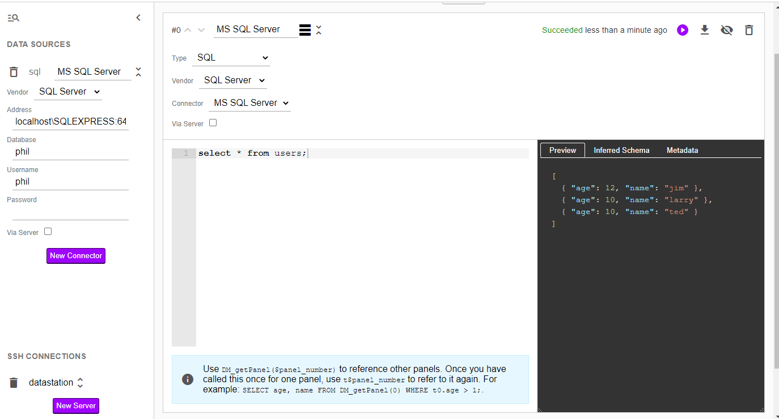Open the Connector dropdown
Screen dimensions: 779x419
[x=249, y=103]
